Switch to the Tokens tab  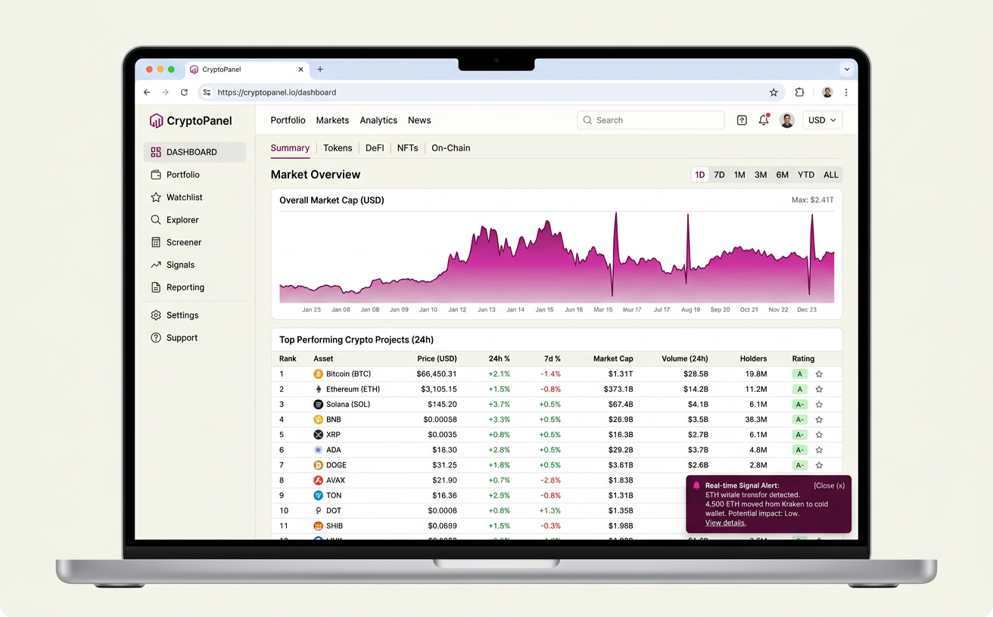[x=338, y=148]
